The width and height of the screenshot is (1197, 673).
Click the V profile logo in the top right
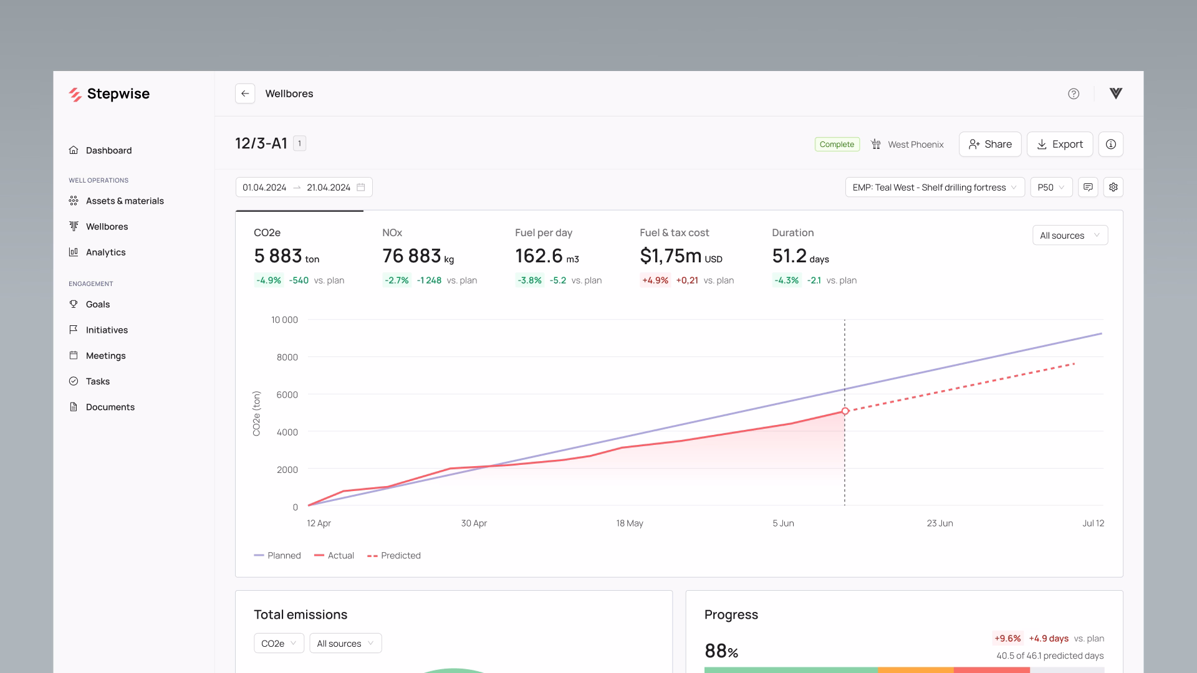point(1115,93)
